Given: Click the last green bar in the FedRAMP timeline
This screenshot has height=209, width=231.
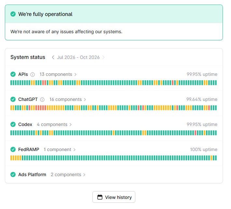Looking at the screenshot, I should click(216, 158).
